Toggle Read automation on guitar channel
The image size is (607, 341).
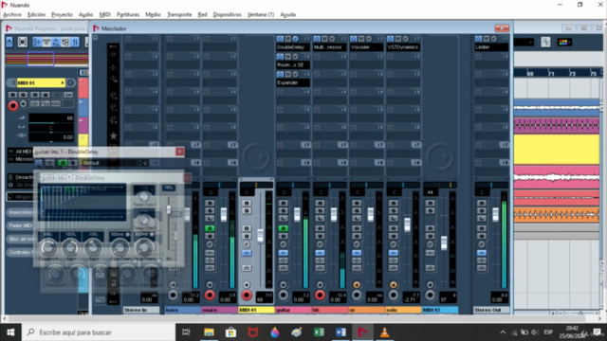[284, 228]
